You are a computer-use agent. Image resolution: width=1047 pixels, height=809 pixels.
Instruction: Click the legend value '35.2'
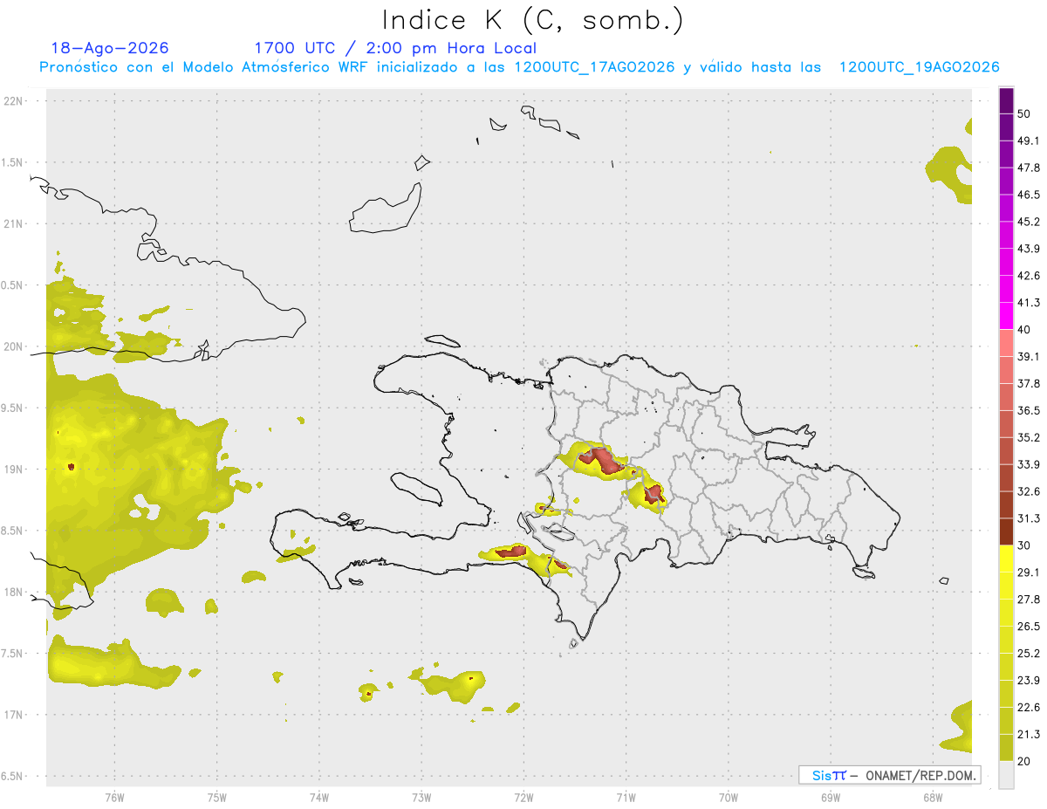pyautogui.click(x=1029, y=437)
